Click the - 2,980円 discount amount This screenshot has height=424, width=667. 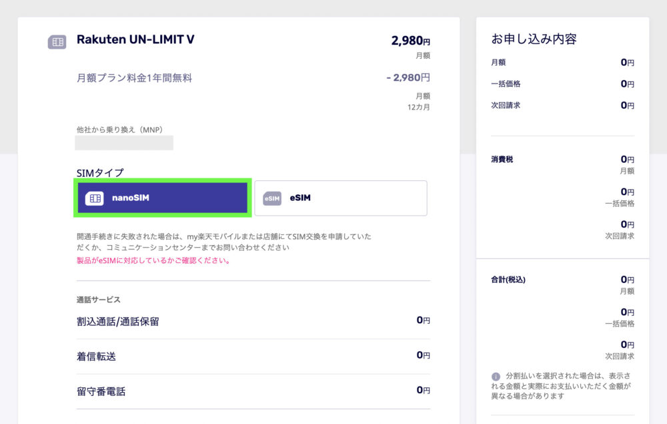click(x=408, y=77)
